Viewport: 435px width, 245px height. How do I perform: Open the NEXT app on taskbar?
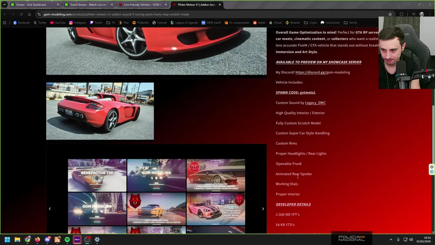[x=77, y=240]
